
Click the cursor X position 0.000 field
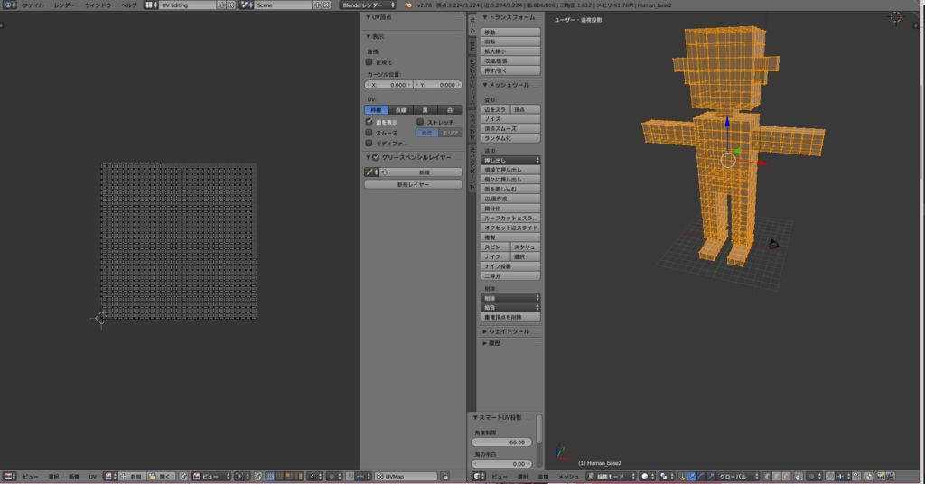pyautogui.click(x=388, y=85)
